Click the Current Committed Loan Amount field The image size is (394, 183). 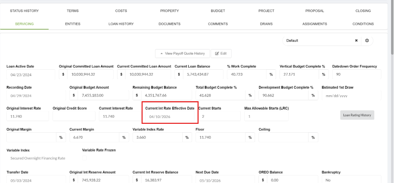[148, 74]
